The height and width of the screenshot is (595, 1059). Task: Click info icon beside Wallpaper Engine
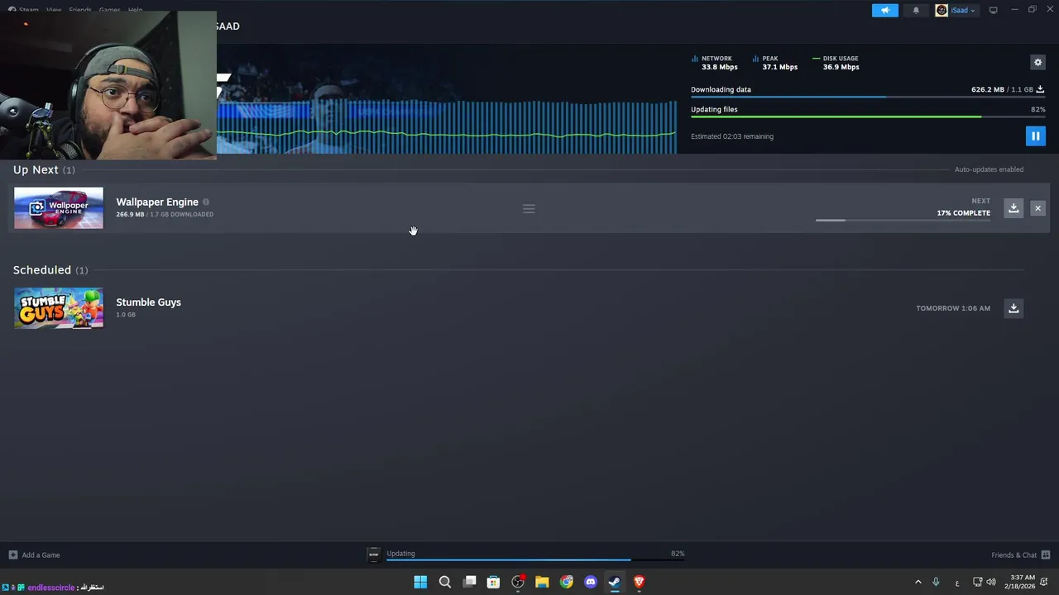tap(206, 202)
